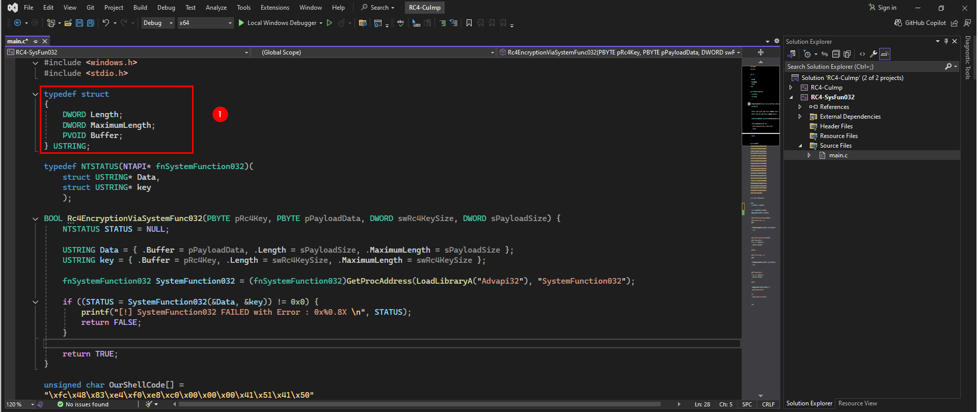Open the Build menu
The height and width of the screenshot is (412, 978).
(x=140, y=8)
